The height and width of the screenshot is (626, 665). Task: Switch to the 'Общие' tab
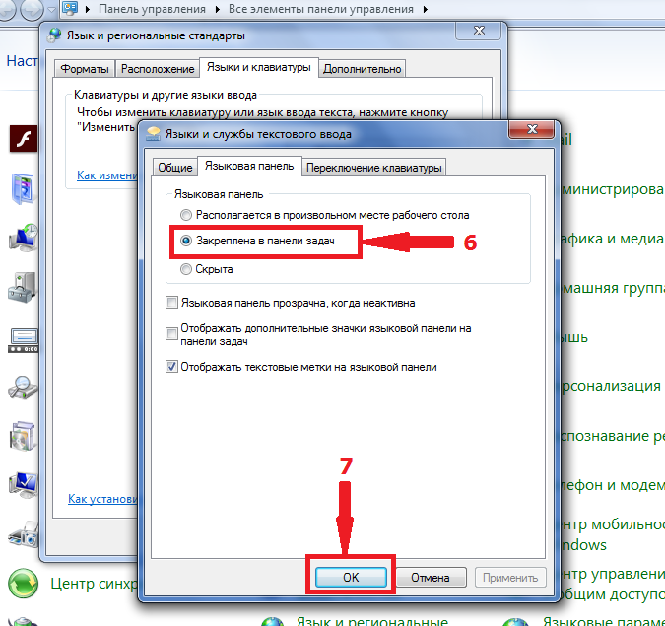(x=174, y=168)
